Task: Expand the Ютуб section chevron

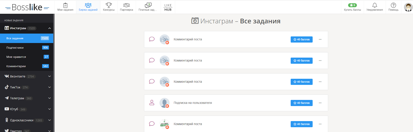Action: pyautogui.click(x=50, y=109)
